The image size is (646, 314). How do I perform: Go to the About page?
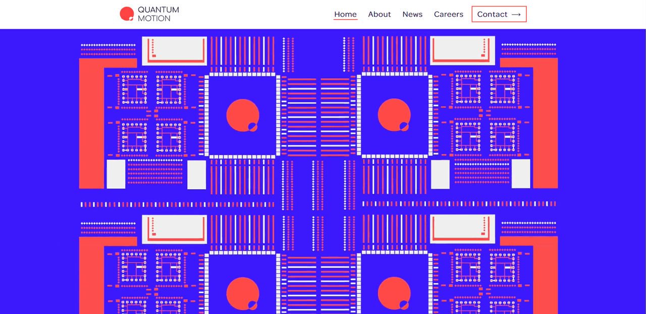[380, 14]
